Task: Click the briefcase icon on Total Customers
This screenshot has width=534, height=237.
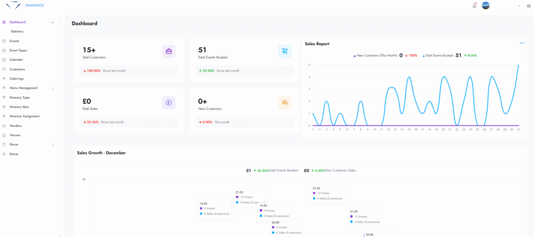Action: [169, 51]
